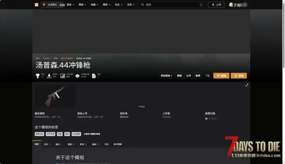
Task: Click the search magnifier icon
Action: (142, 5)
